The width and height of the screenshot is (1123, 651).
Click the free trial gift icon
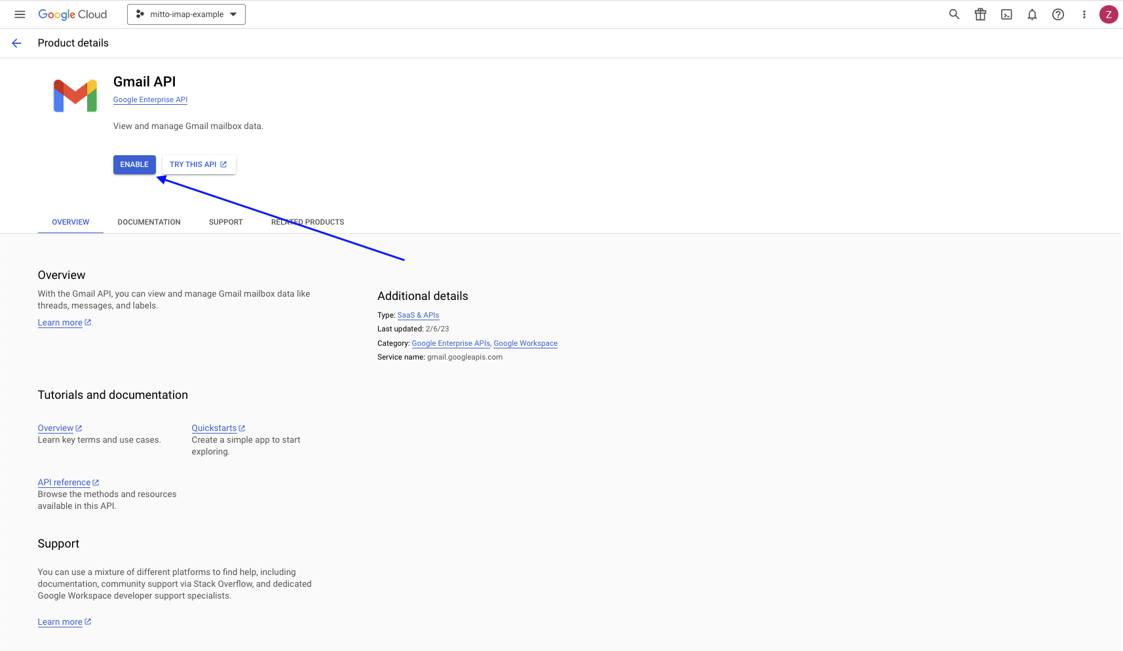click(980, 14)
